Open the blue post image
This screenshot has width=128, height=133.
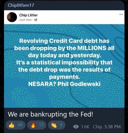(x=64, y=66)
